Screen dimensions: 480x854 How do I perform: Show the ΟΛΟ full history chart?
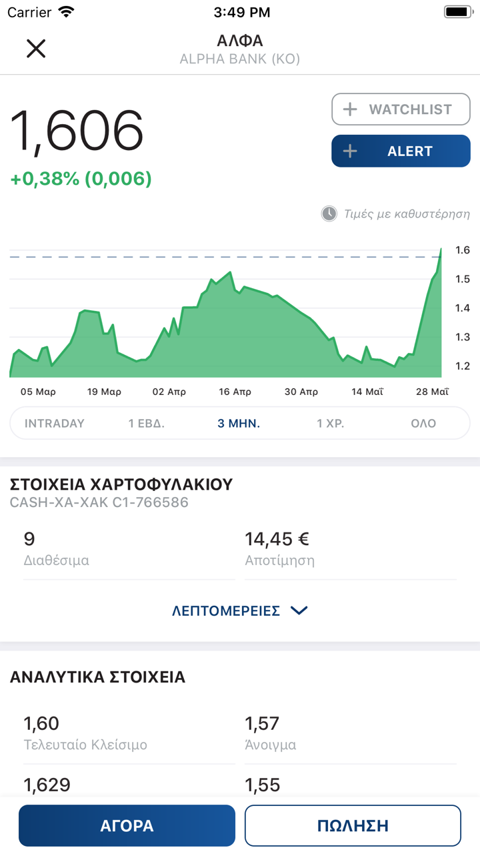point(423,424)
